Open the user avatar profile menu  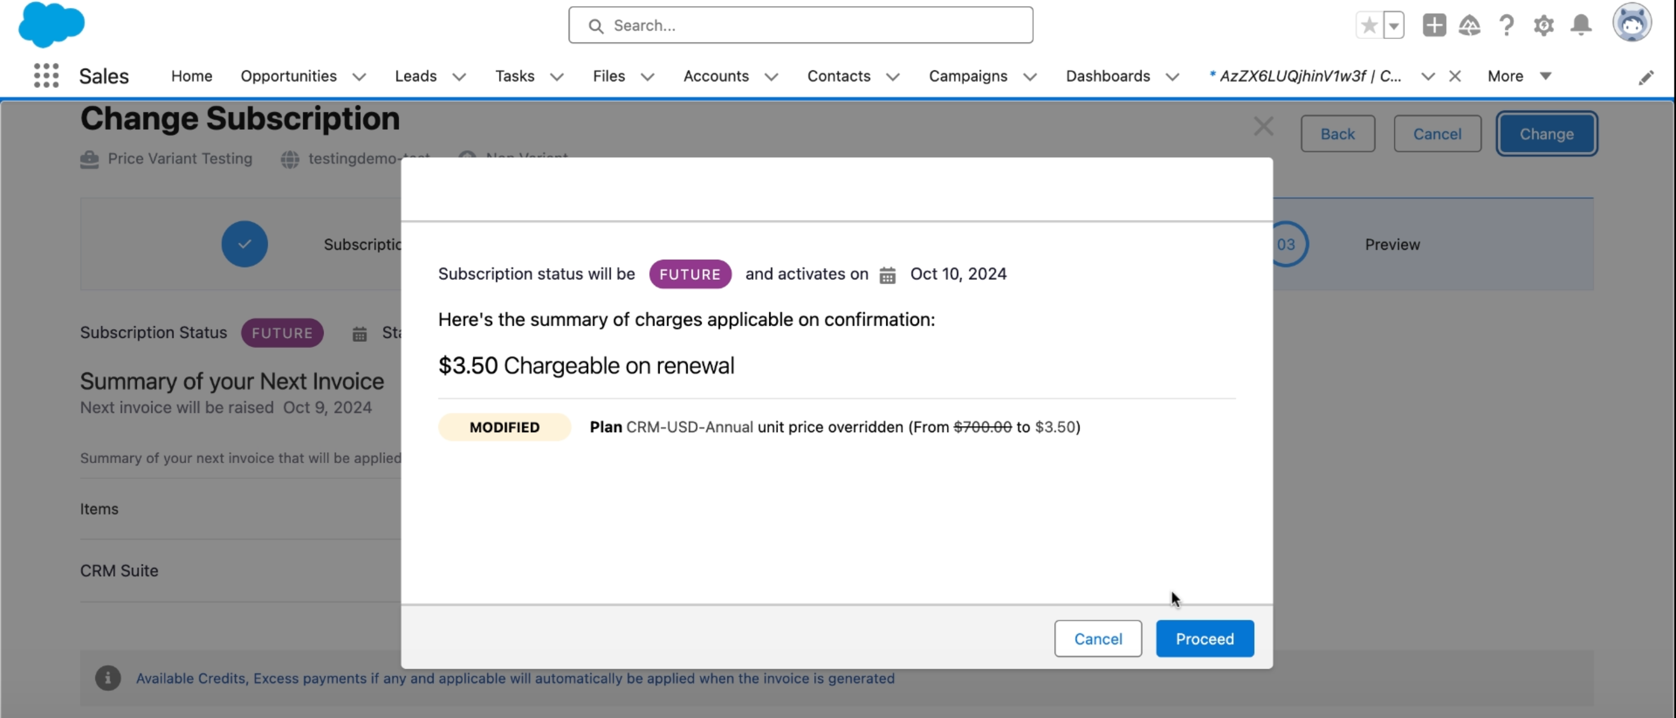[1631, 23]
